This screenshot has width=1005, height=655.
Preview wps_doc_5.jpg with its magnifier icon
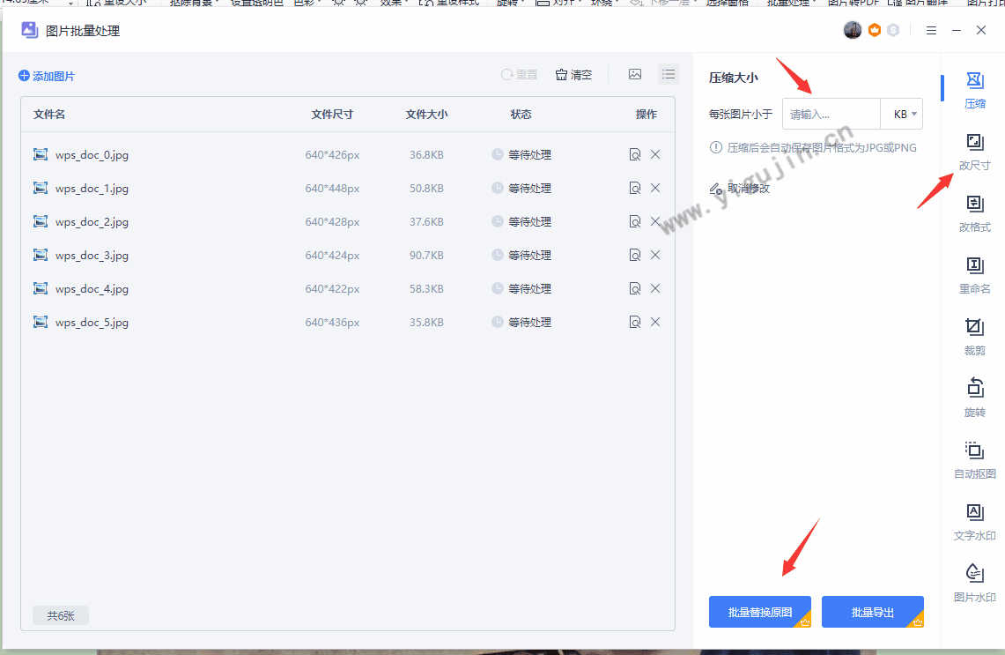click(x=634, y=322)
